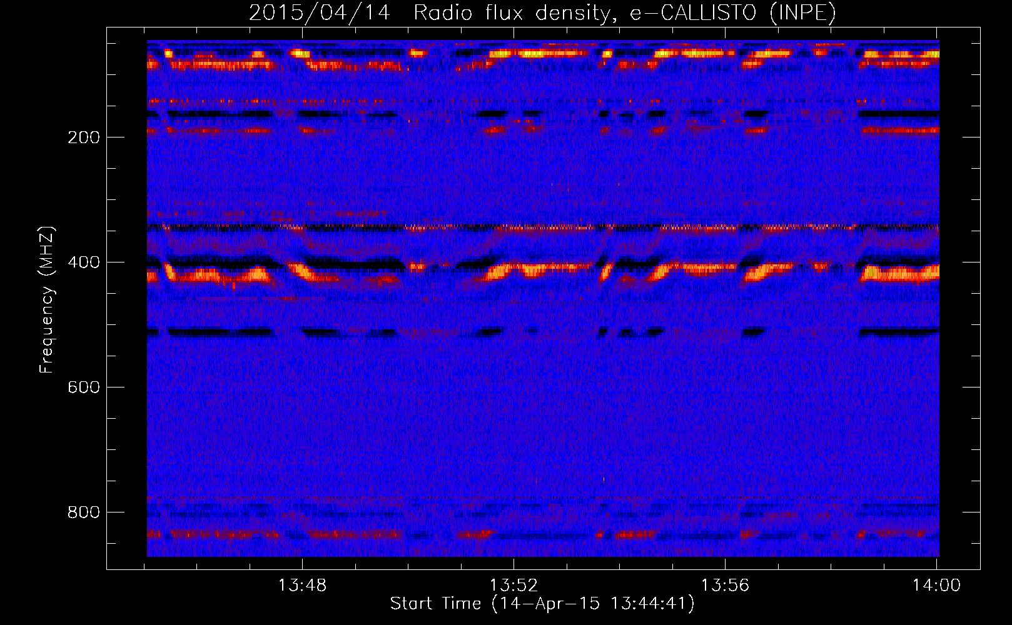Click the 'Start Time (14-Apr-15 13:44:41)' x-axis label

(x=542, y=604)
